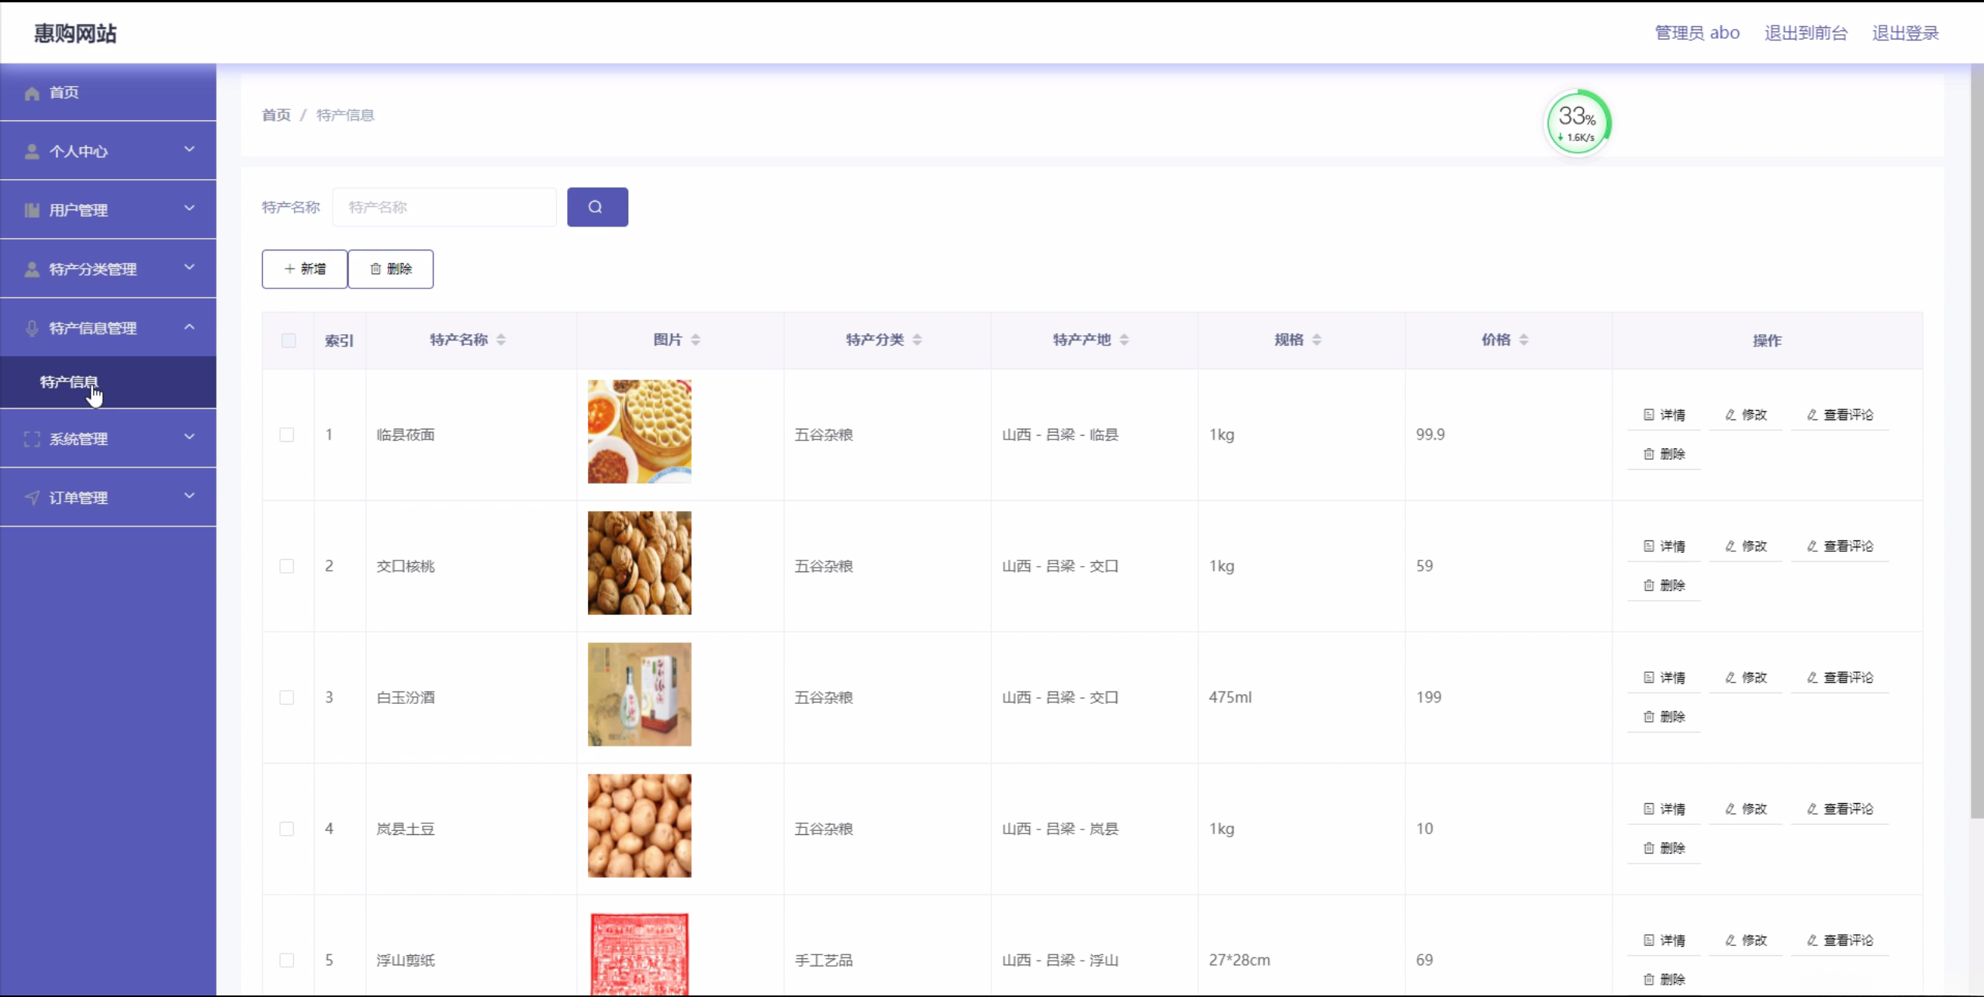The image size is (1984, 997).
Task: Click 修改 edit icon for 交口核桃
Action: pos(1731,547)
